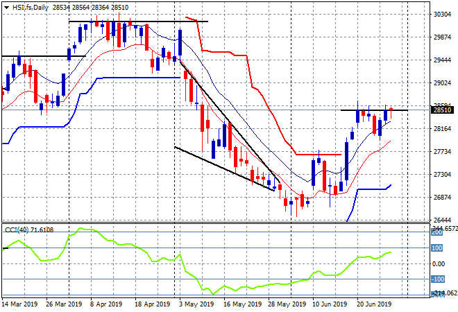Click the current price tag 28510
The height and width of the screenshot is (312, 458).
(443, 110)
